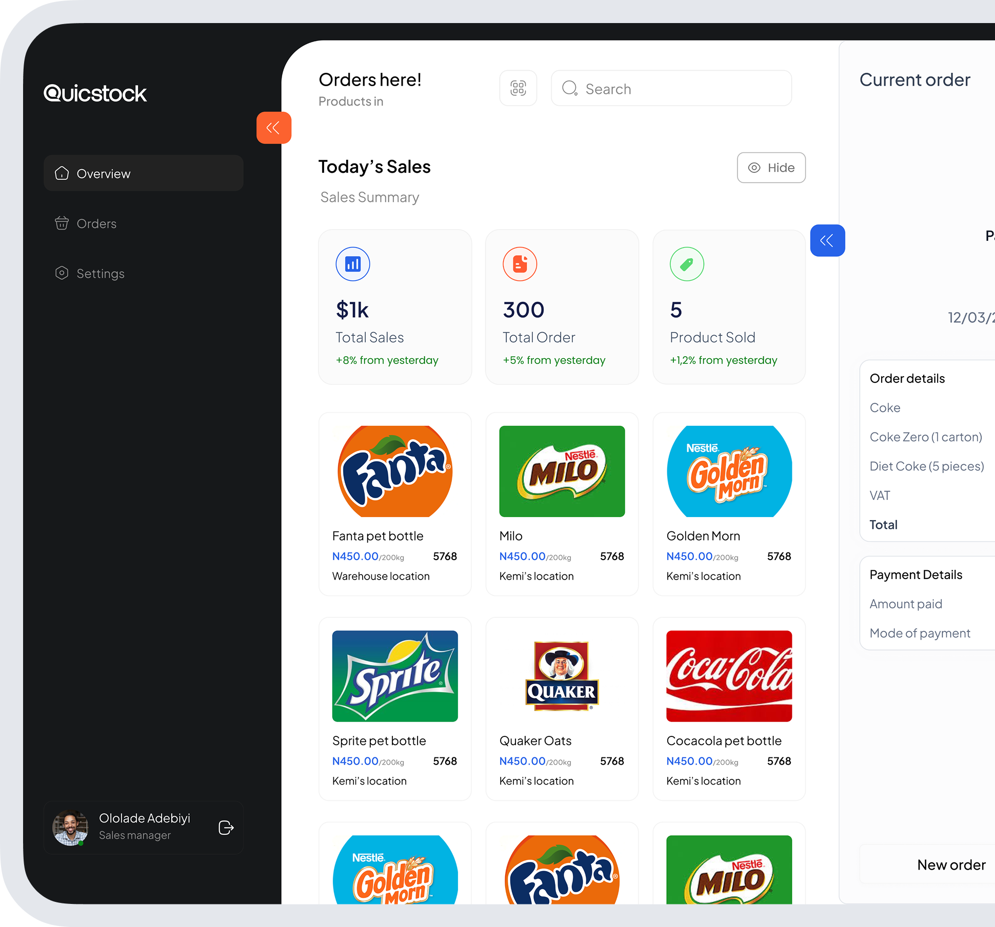Viewport: 995px width, 927px height.
Task: Click the Product Sold 5 card
Action: (x=729, y=306)
